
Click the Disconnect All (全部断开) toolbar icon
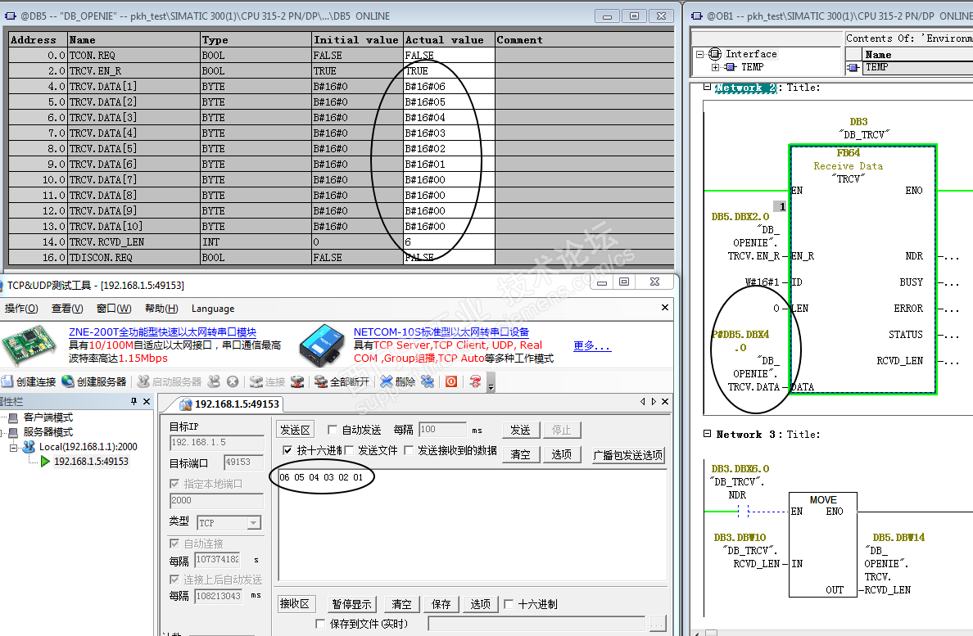pyautogui.click(x=321, y=381)
